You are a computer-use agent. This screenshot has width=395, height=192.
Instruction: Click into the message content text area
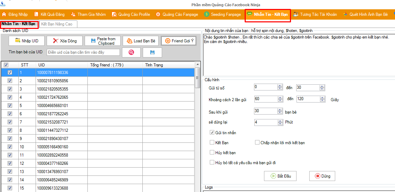point(299,55)
